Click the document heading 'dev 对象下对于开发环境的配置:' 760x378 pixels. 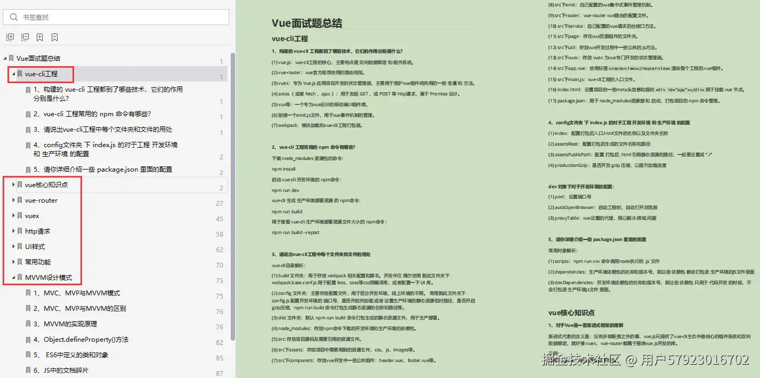pos(581,187)
